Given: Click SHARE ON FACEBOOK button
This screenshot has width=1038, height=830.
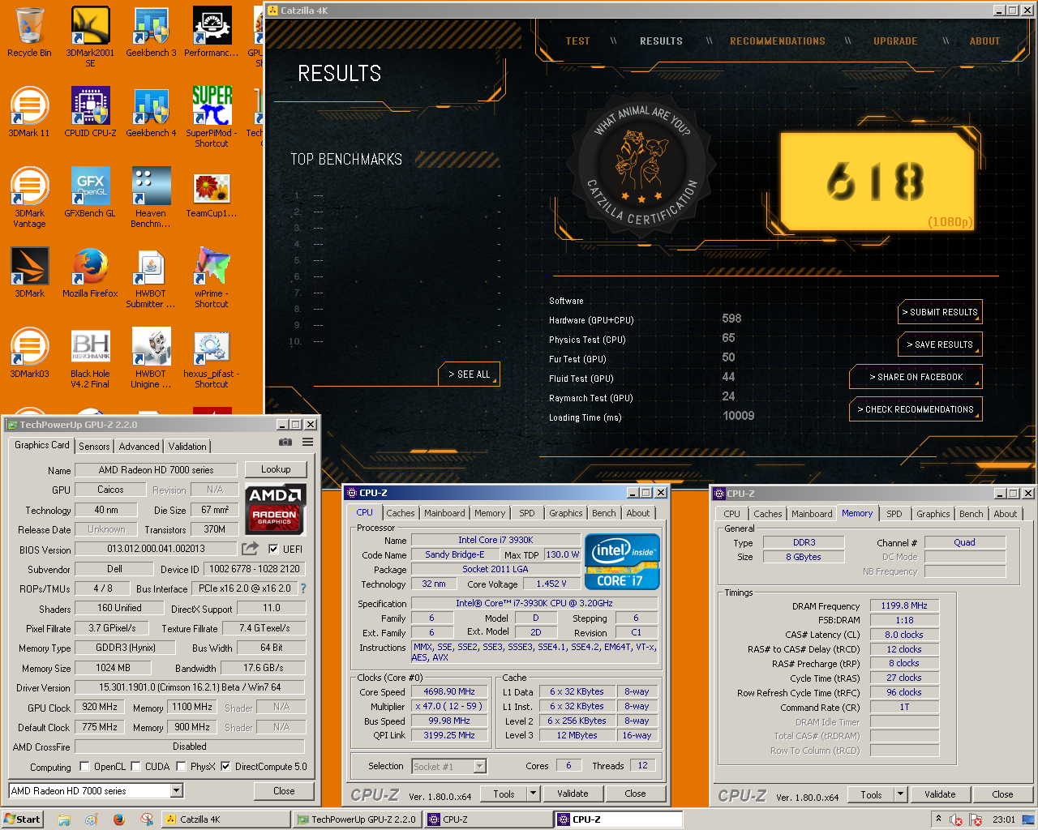Looking at the screenshot, I should [x=916, y=377].
